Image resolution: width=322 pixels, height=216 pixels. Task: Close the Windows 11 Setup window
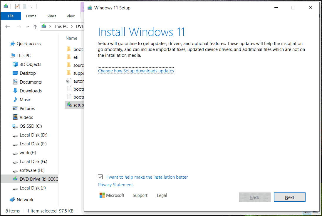(310, 8)
